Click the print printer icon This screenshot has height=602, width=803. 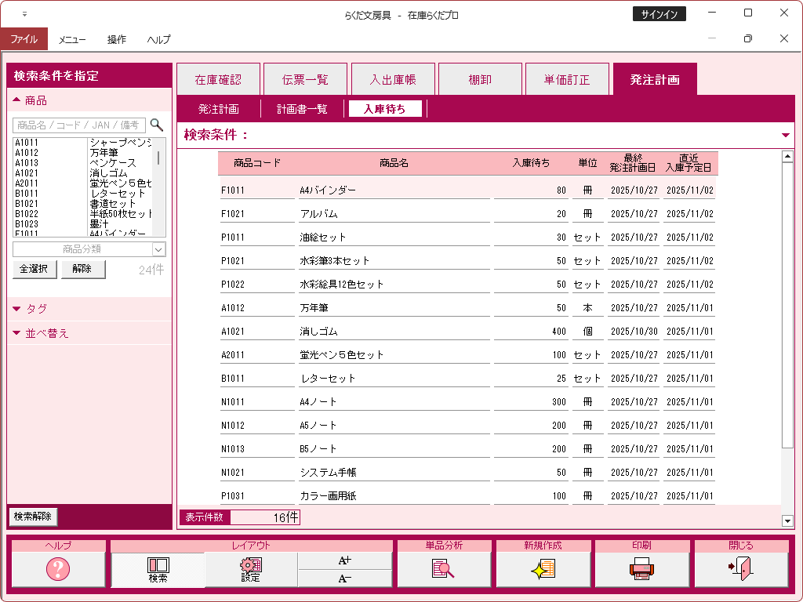(x=641, y=569)
